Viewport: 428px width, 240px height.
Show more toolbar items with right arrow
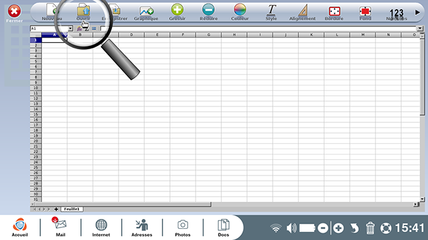point(417,12)
